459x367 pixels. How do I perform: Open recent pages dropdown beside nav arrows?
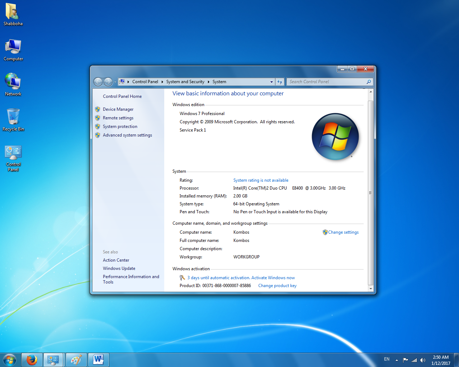coord(115,82)
